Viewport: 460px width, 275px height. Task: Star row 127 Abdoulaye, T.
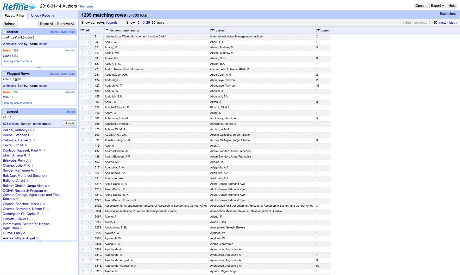pyautogui.click(x=83, y=86)
